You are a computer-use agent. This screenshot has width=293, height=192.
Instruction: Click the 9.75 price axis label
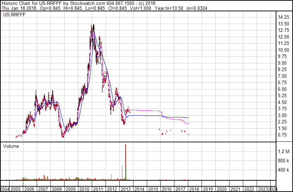point(282,57)
